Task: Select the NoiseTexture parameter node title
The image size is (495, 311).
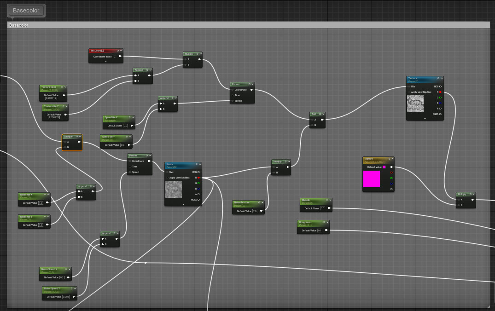Action: [x=242, y=202]
